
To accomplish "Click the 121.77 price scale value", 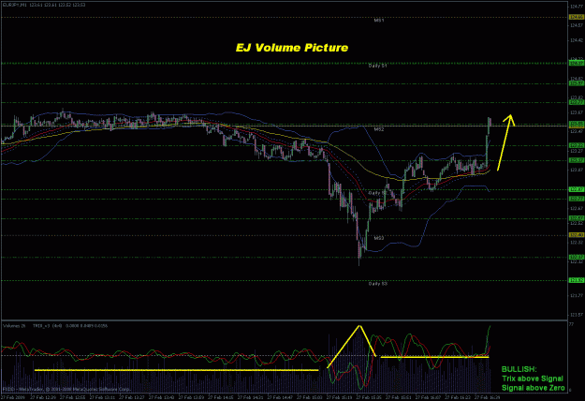I will (577, 296).
